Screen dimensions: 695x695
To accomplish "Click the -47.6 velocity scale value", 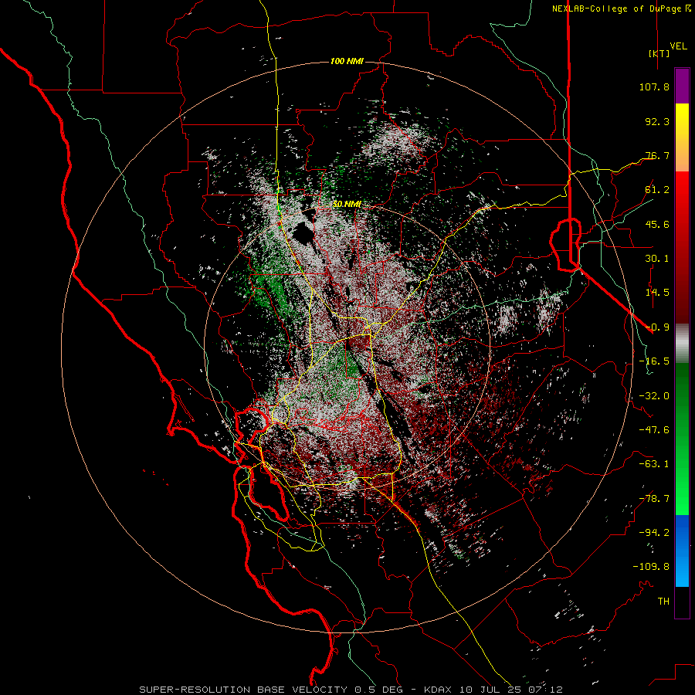I will click(x=654, y=430).
